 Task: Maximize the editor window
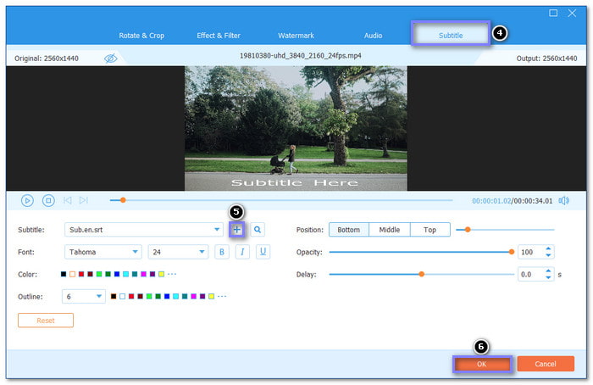click(553, 13)
